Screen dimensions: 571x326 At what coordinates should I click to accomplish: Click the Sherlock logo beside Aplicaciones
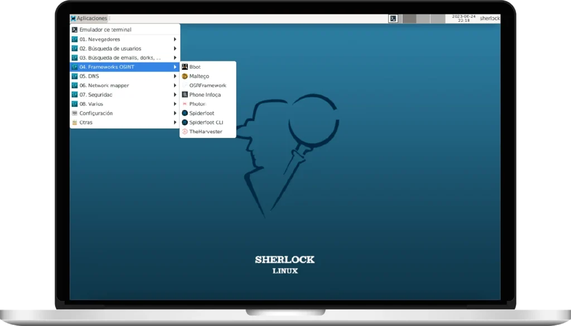[x=72, y=18]
